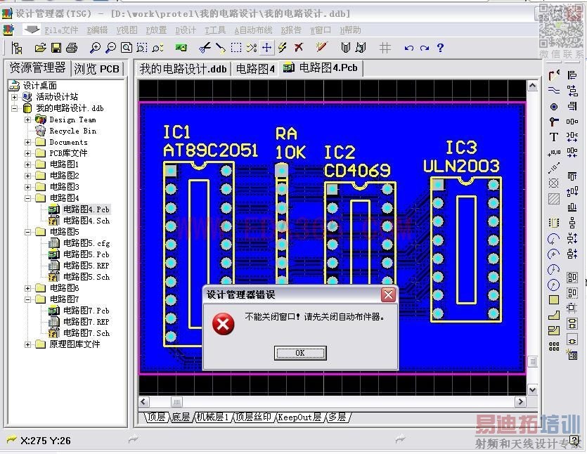Open the A自动布线 menu

[x=253, y=30]
